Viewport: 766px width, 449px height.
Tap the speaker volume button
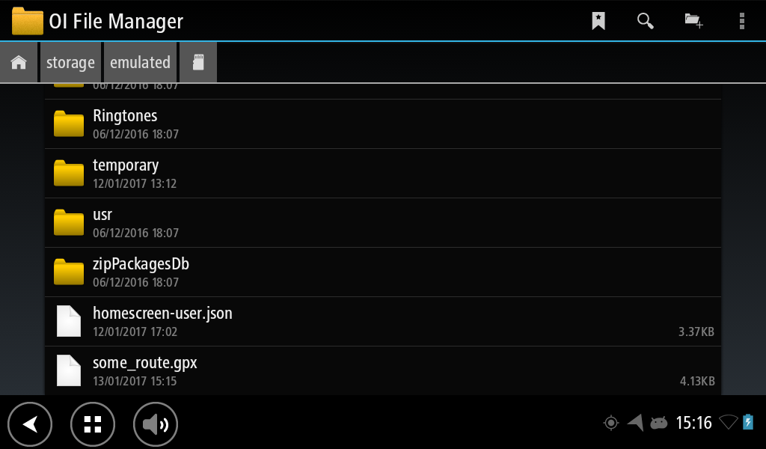click(x=156, y=424)
